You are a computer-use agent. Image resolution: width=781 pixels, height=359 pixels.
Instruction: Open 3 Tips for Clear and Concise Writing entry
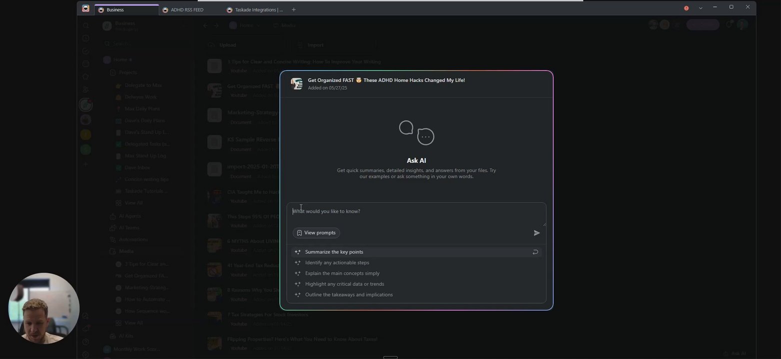click(x=304, y=62)
